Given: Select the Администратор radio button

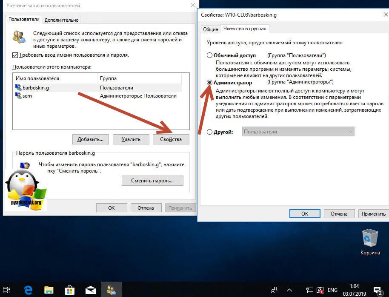Looking at the screenshot, I should pyautogui.click(x=210, y=82).
